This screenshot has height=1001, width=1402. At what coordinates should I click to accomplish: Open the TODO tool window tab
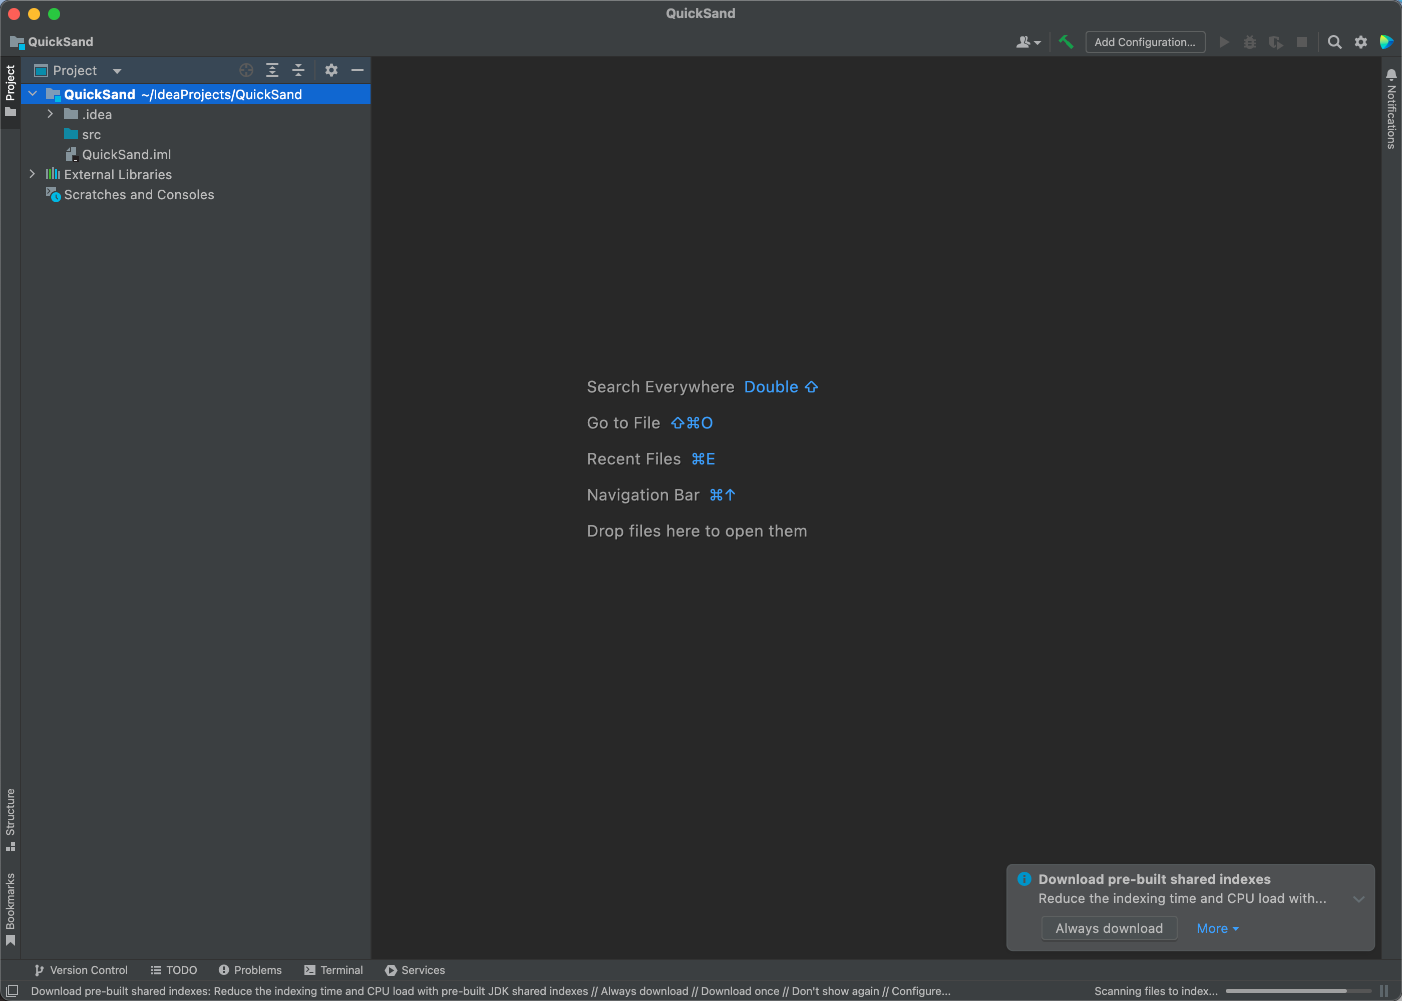174,970
